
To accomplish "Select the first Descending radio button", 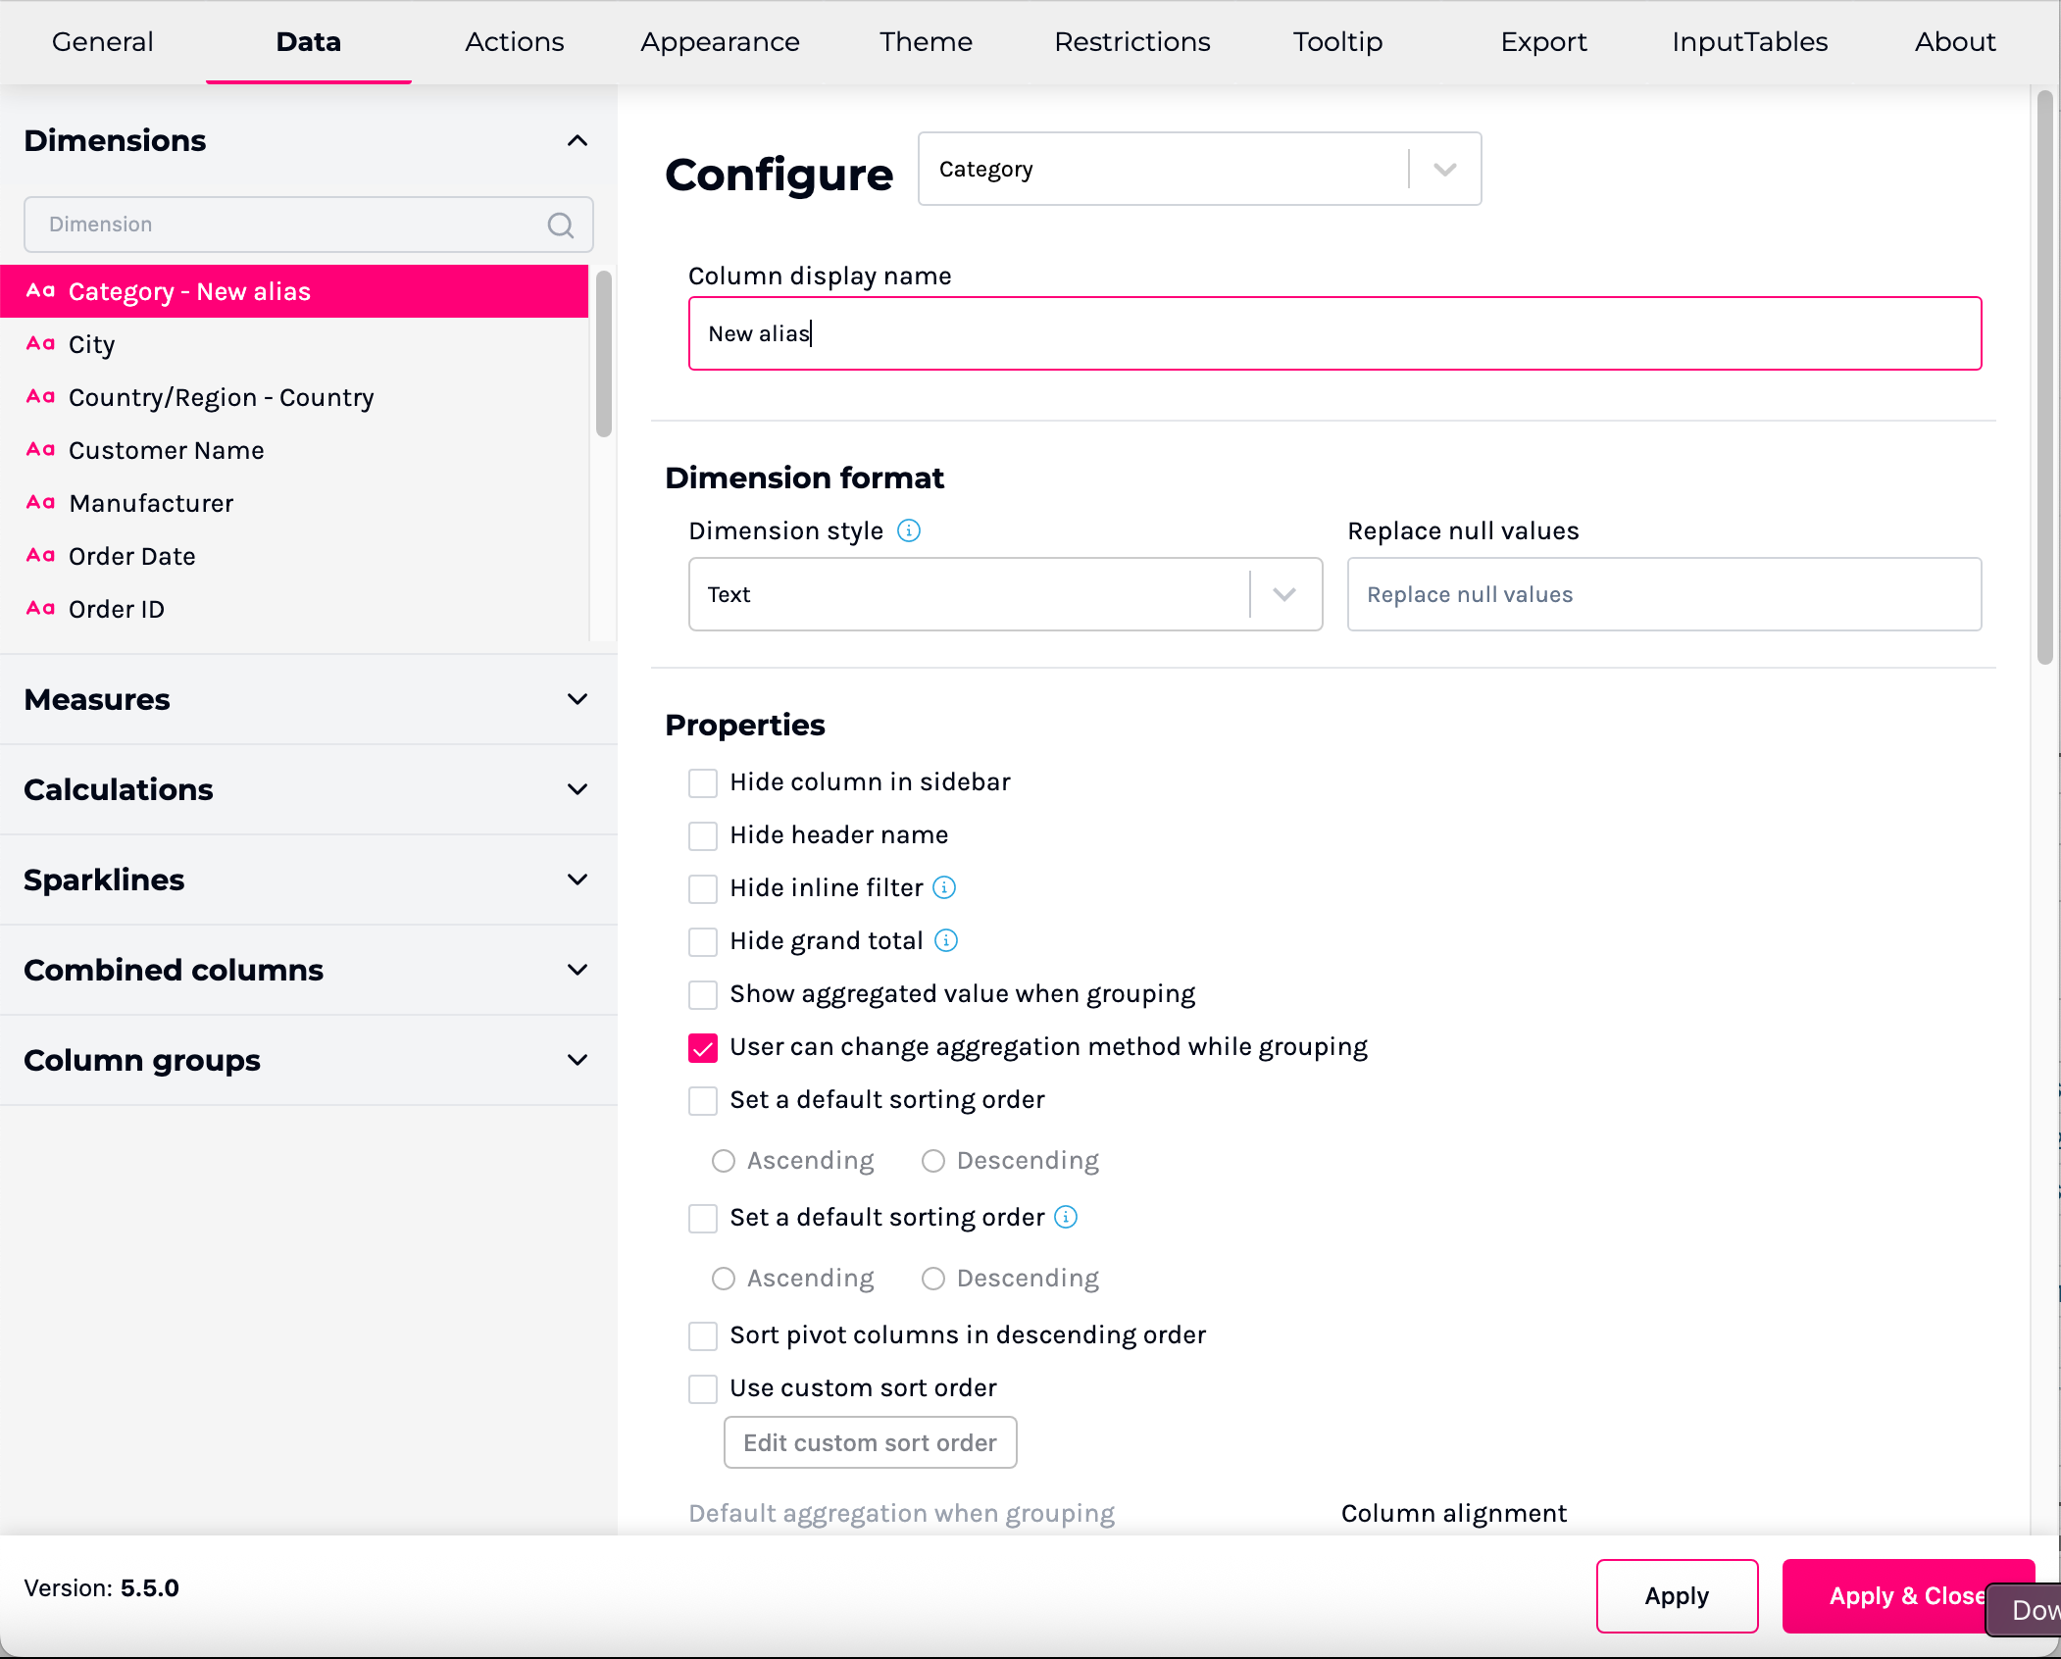I will [933, 1161].
